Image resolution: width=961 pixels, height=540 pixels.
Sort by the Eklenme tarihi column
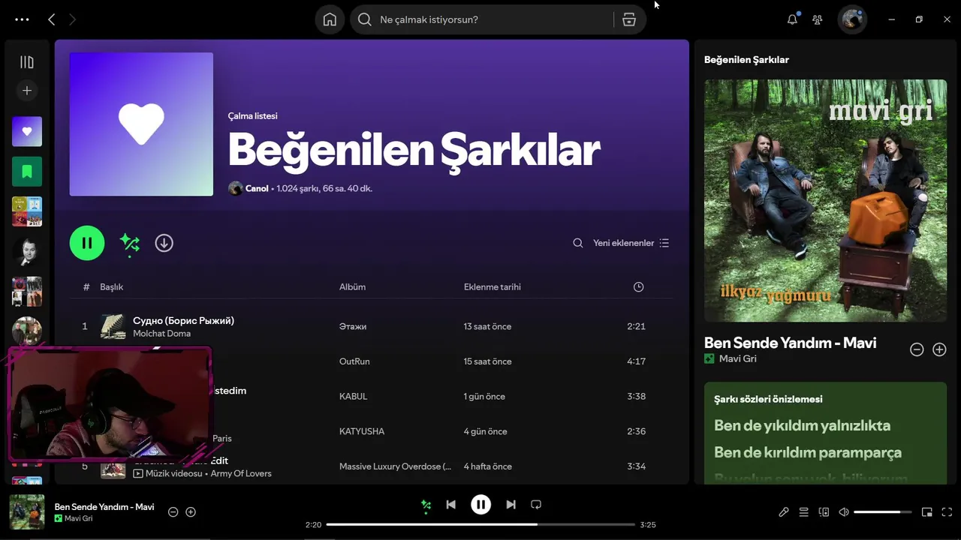click(x=492, y=286)
